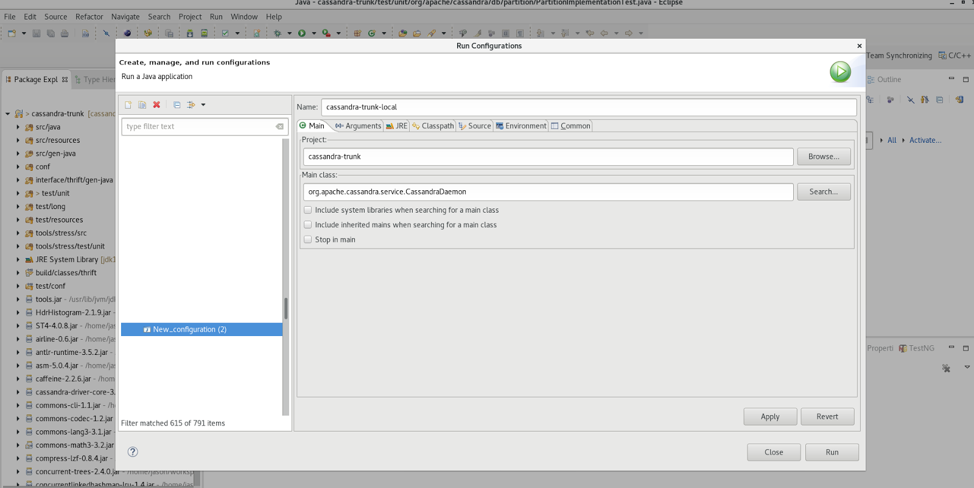Toggle Include inherited mains checkbox
974x488 pixels.
308,225
